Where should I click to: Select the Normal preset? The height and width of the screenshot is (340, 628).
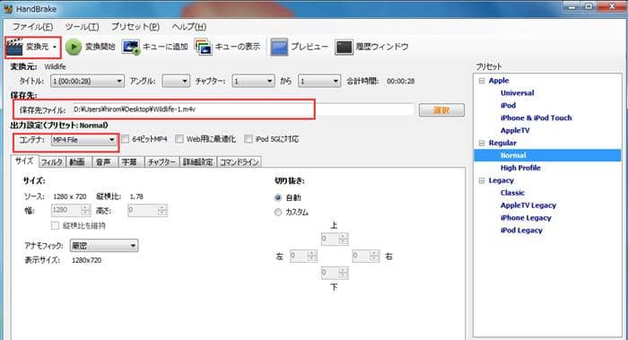[513, 155]
